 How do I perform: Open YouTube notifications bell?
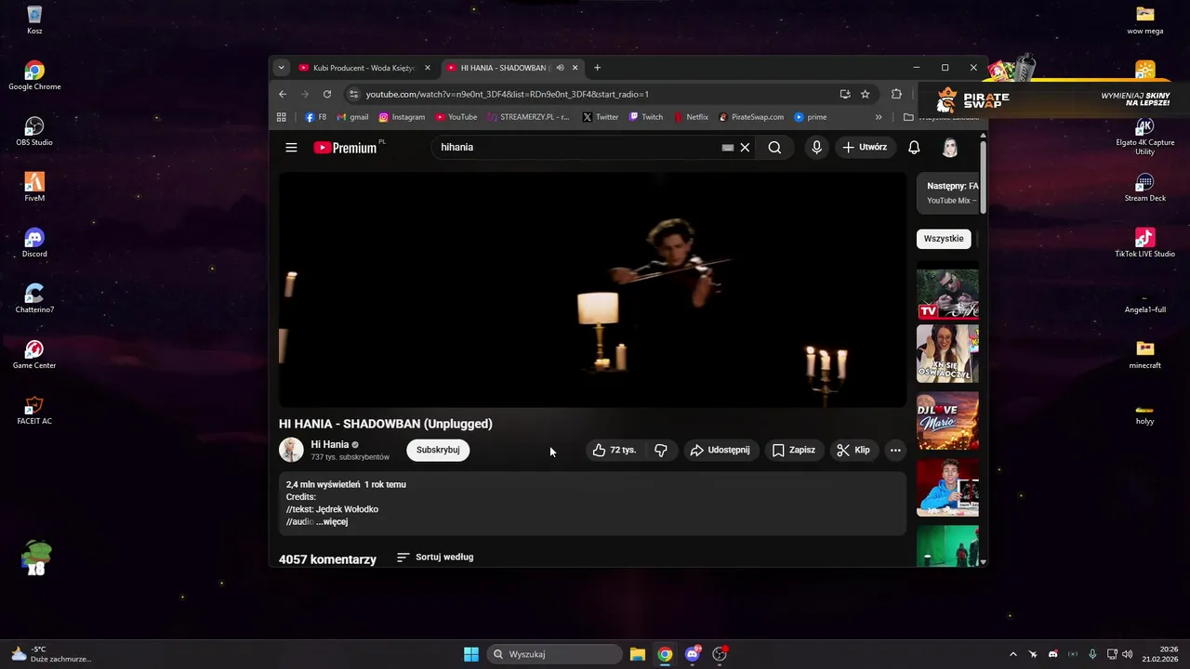point(914,147)
